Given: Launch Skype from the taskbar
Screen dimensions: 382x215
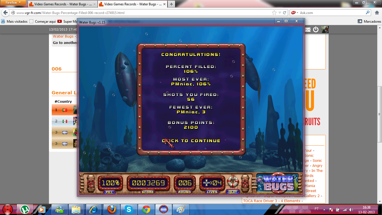Looking at the screenshot, I should click(129, 209).
